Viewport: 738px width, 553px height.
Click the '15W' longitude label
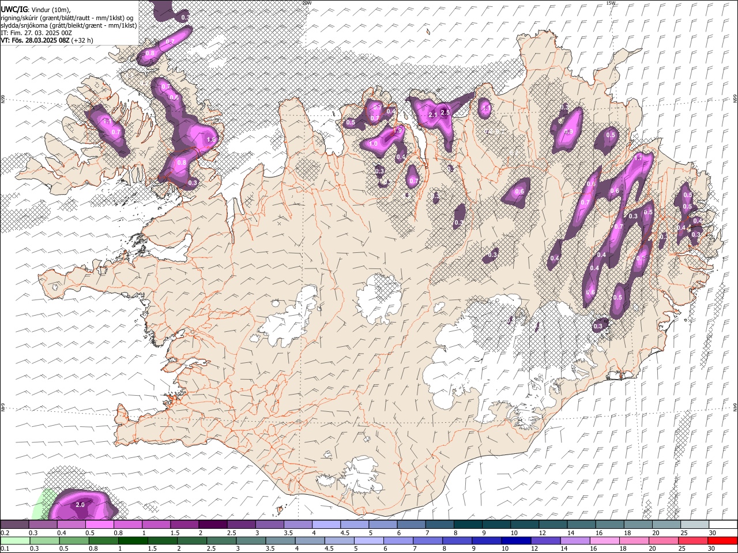click(x=611, y=3)
